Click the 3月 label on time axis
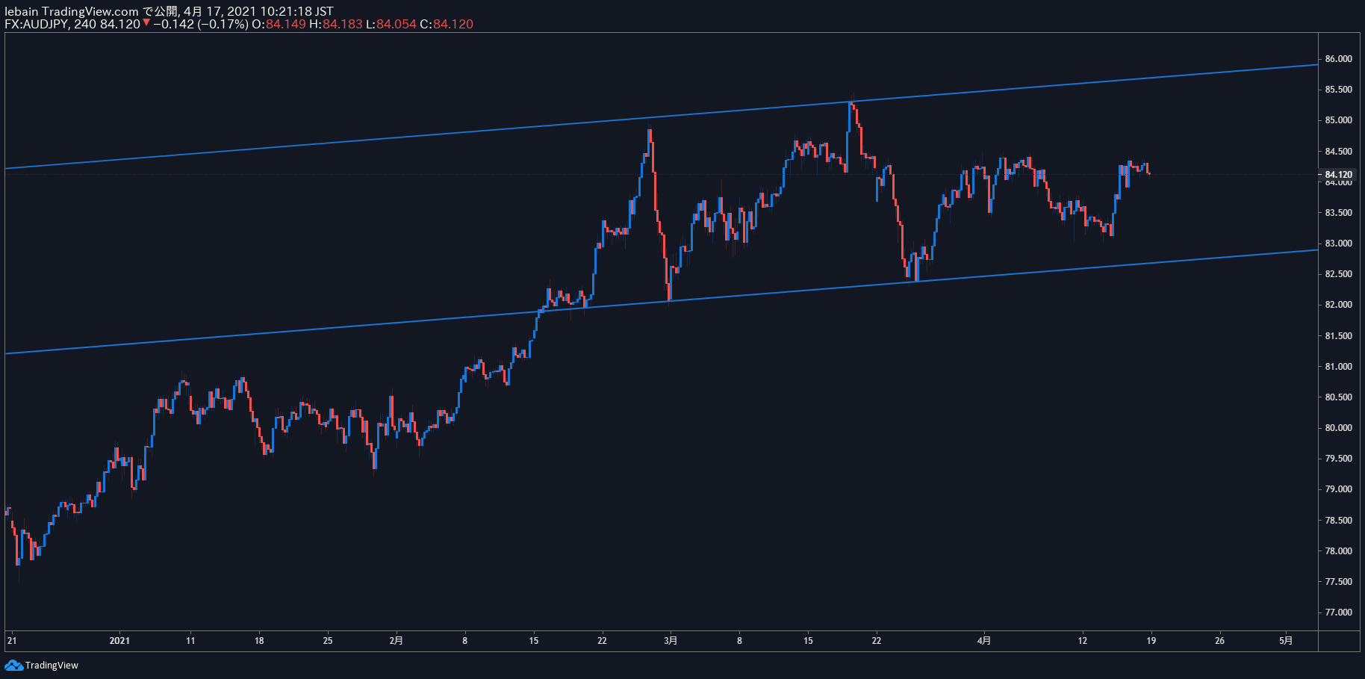The width and height of the screenshot is (1365, 679). (671, 640)
